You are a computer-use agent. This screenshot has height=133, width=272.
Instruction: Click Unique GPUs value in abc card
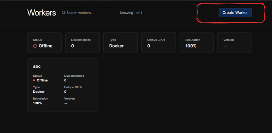pyautogui.click(x=65, y=92)
